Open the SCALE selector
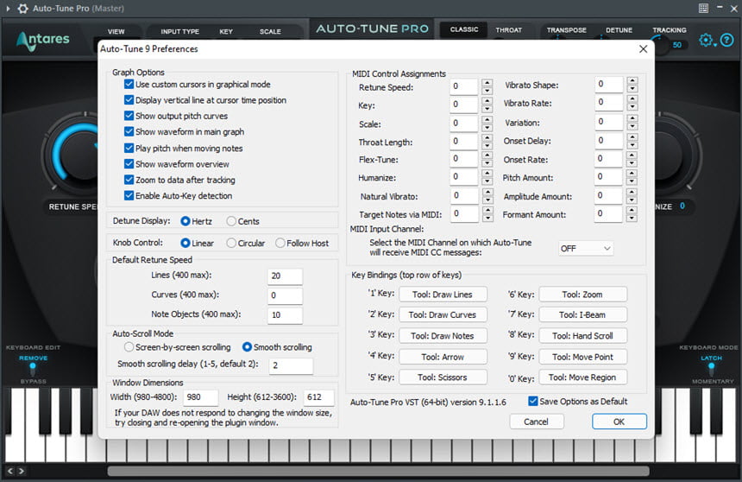The image size is (742, 482). coord(270,31)
